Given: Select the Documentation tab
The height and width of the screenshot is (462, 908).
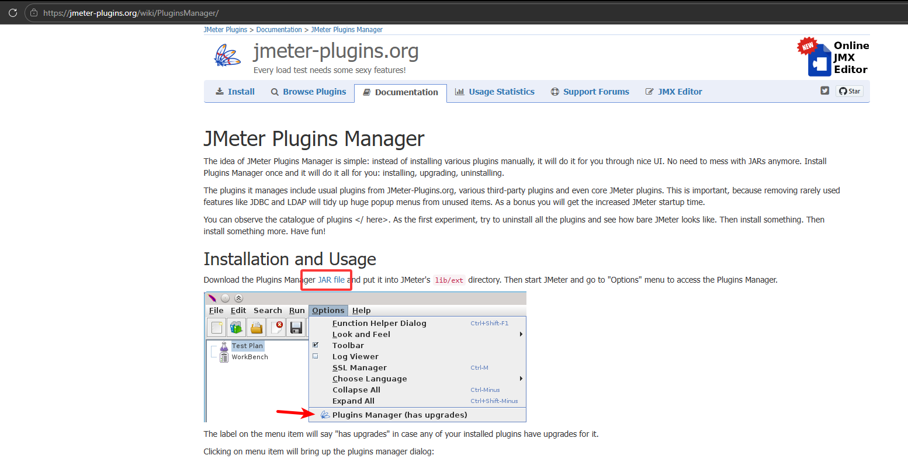Looking at the screenshot, I should pyautogui.click(x=400, y=92).
